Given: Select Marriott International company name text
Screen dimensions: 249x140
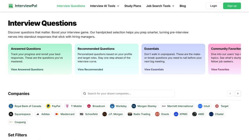Looking at the screenshot, I should [x=180, y=106].
